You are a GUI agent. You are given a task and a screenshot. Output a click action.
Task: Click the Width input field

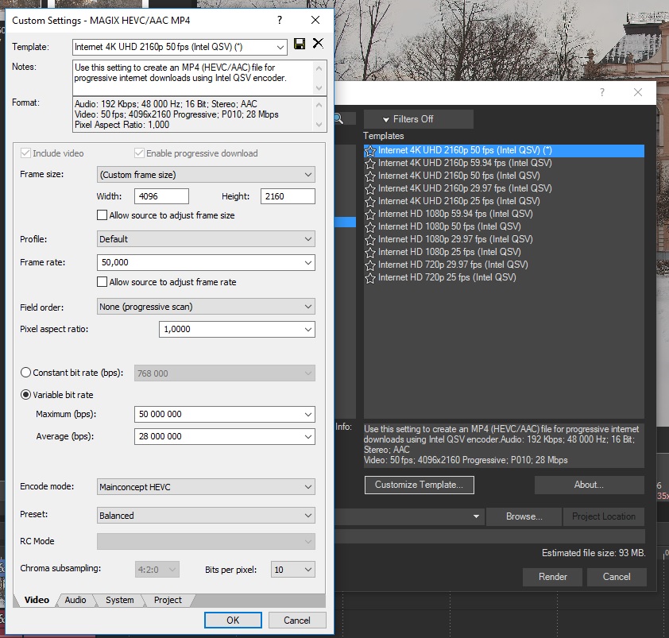162,196
